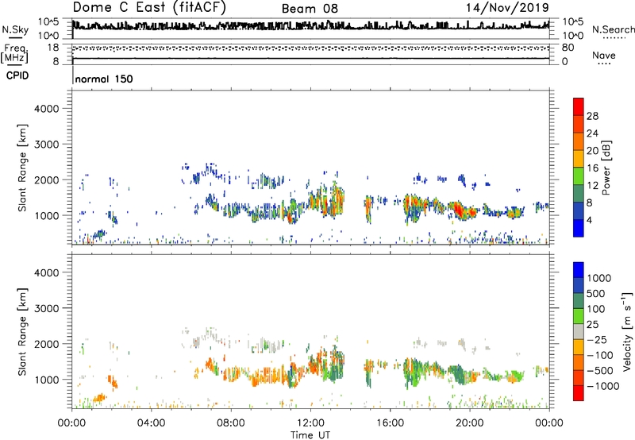Select the "Beam 08" heading
Viewport: 635px width, 440px height.
[x=310, y=9]
